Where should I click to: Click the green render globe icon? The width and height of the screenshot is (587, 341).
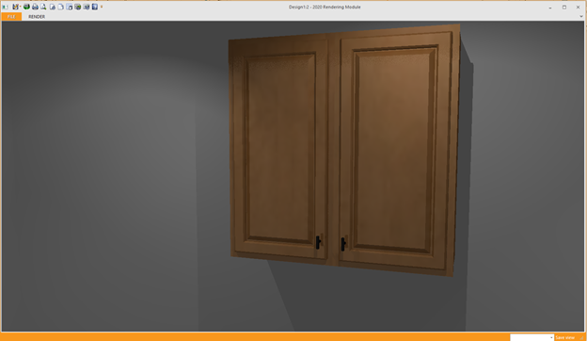pos(26,7)
